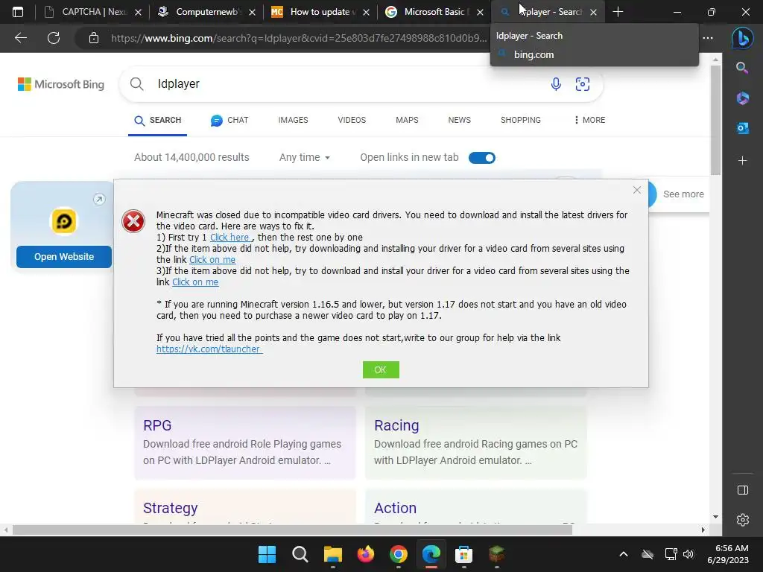Open the sidebar search icon
This screenshot has height=572, width=763.
point(742,68)
